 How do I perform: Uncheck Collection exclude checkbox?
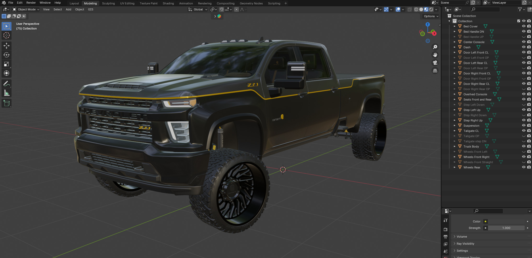[x=519, y=21]
